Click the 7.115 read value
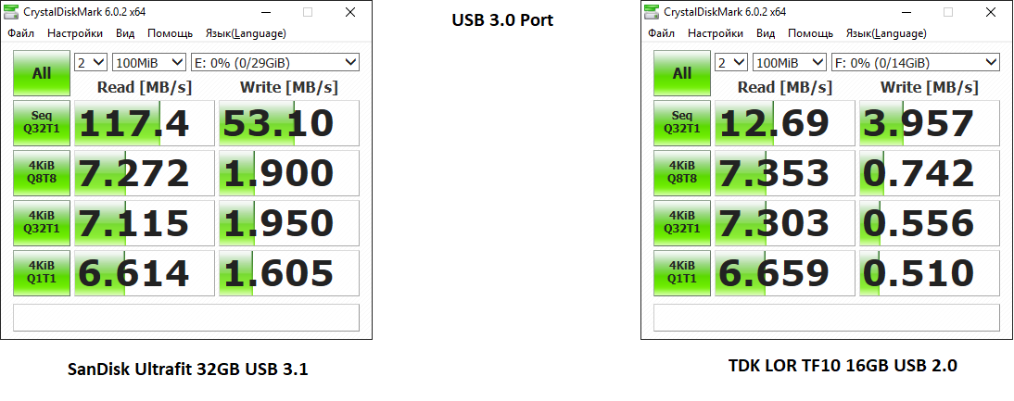 (x=145, y=223)
